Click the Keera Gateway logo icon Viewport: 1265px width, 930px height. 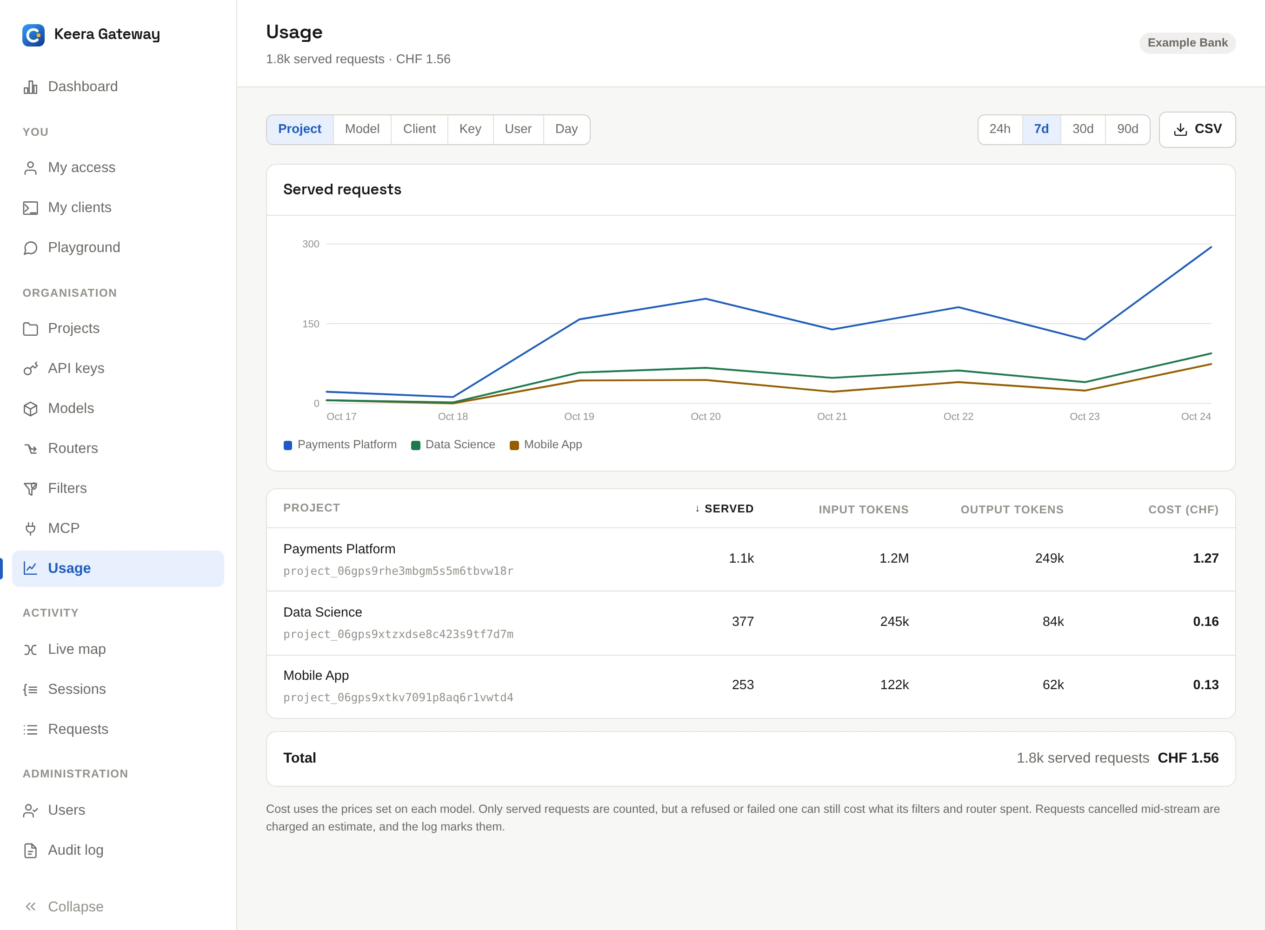[33, 35]
